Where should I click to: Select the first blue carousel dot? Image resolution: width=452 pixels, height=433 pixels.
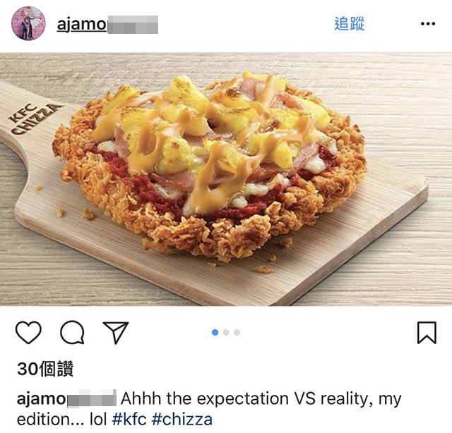(x=215, y=332)
